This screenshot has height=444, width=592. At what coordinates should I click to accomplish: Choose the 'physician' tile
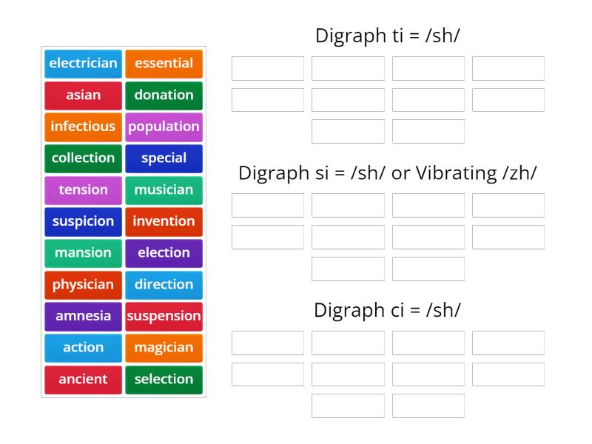coord(83,285)
